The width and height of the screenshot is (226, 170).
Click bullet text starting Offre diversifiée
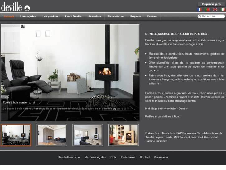point(187,66)
